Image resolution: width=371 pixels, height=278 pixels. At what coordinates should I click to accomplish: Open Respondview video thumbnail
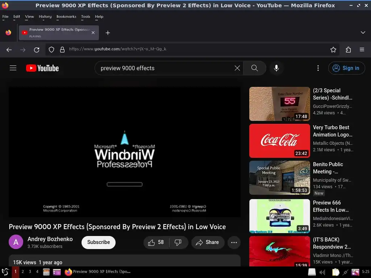click(279, 251)
